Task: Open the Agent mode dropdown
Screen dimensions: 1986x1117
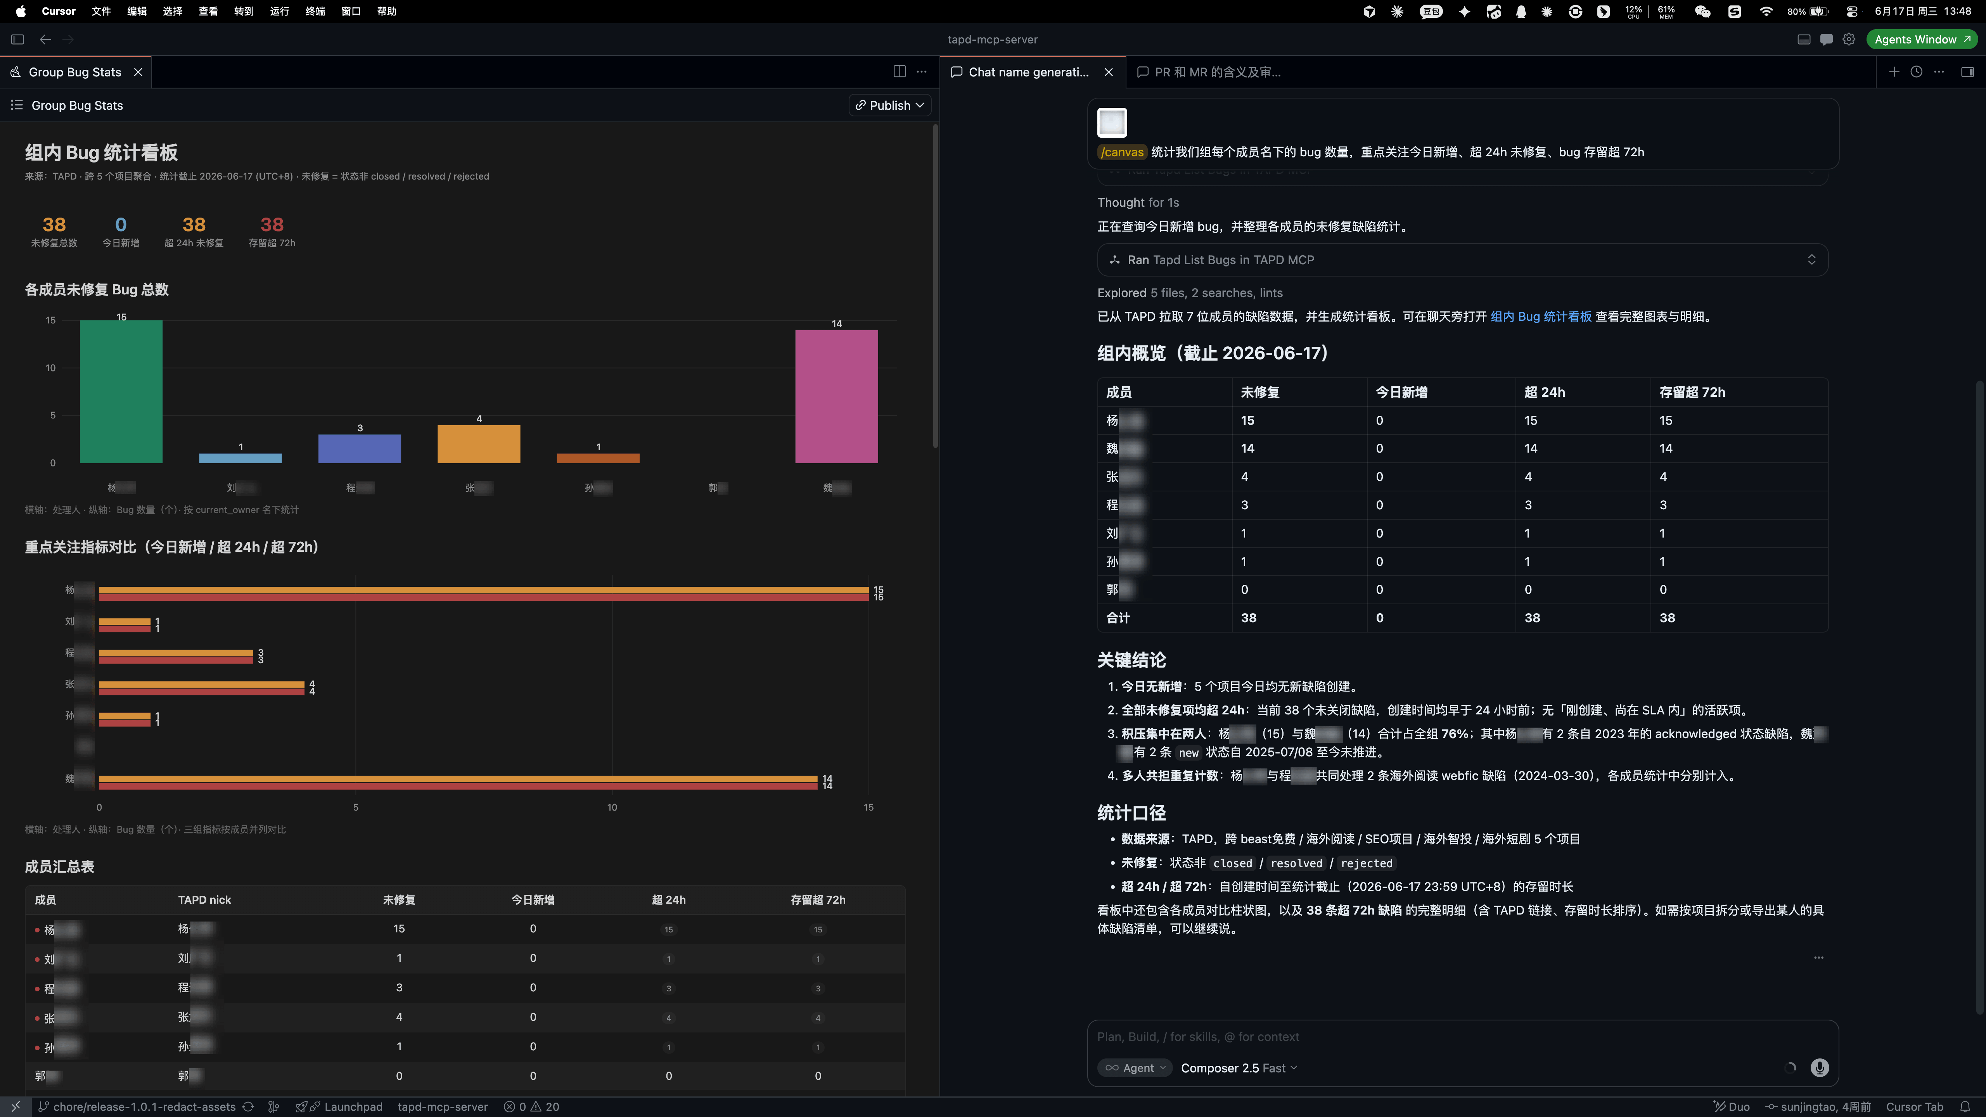Action: pos(1135,1068)
